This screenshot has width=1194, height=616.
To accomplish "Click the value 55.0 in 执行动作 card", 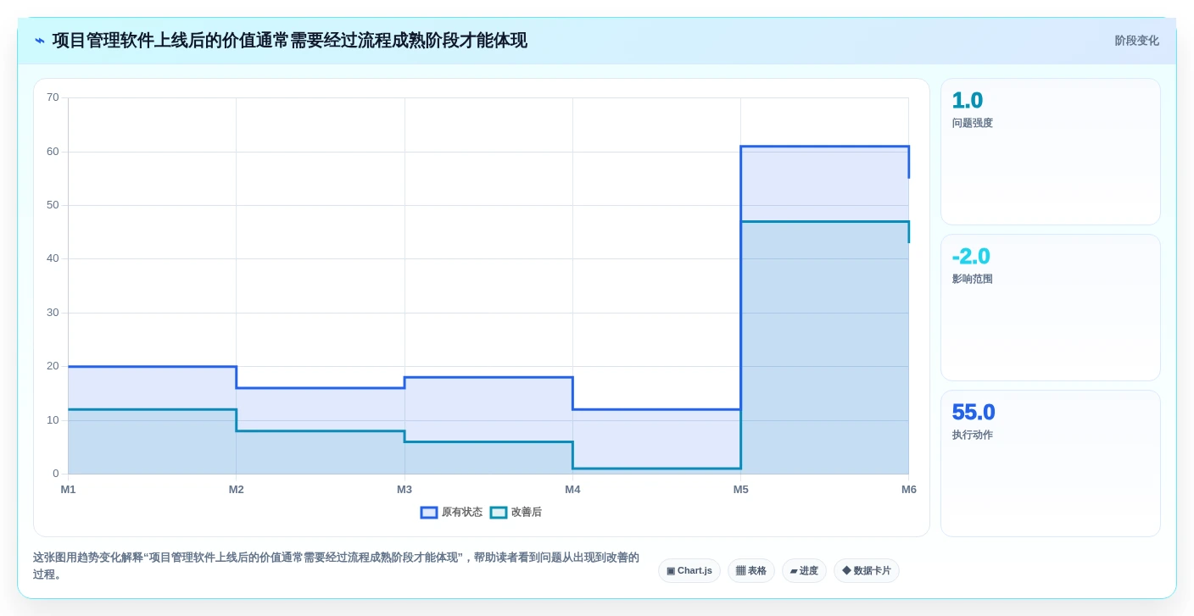I will [974, 413].
